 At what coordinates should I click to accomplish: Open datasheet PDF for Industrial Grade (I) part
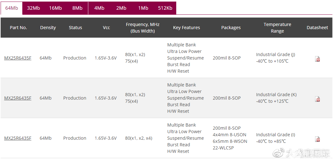(x=317, y=139)
